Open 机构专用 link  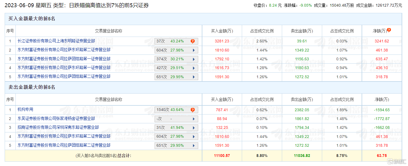tap(25, 110)
